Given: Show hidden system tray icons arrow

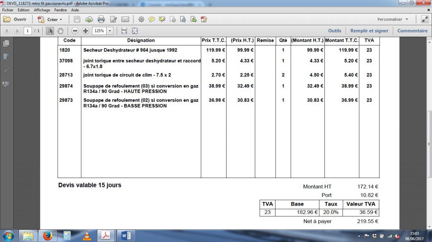Looking at the screenshot, I should (359, 236).
